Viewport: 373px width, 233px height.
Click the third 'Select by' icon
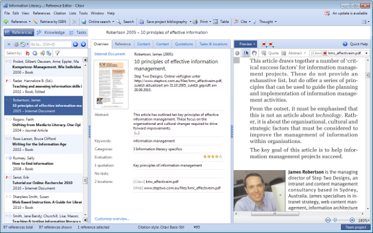tap(42, 53)
